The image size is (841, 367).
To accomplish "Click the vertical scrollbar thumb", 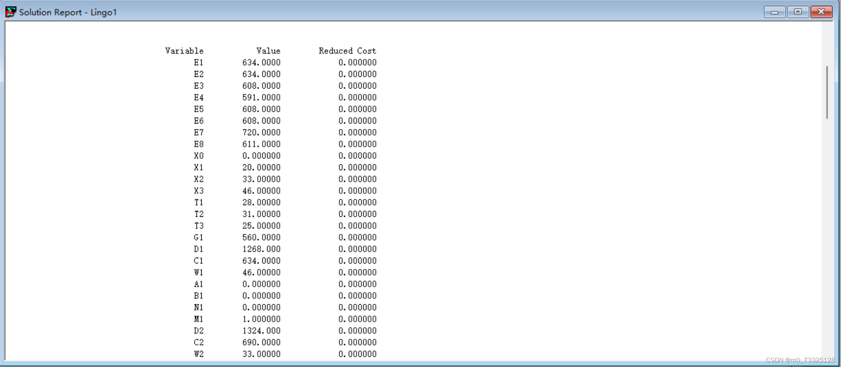I will tap(827, 92).
